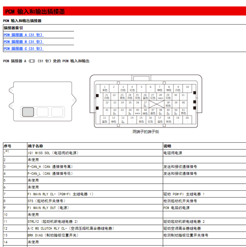Select the A/C MG CLUTCH RLY CL- cell

point(95,228)
